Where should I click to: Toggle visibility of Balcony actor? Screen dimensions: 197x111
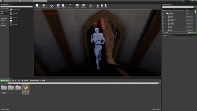(163, 15)
